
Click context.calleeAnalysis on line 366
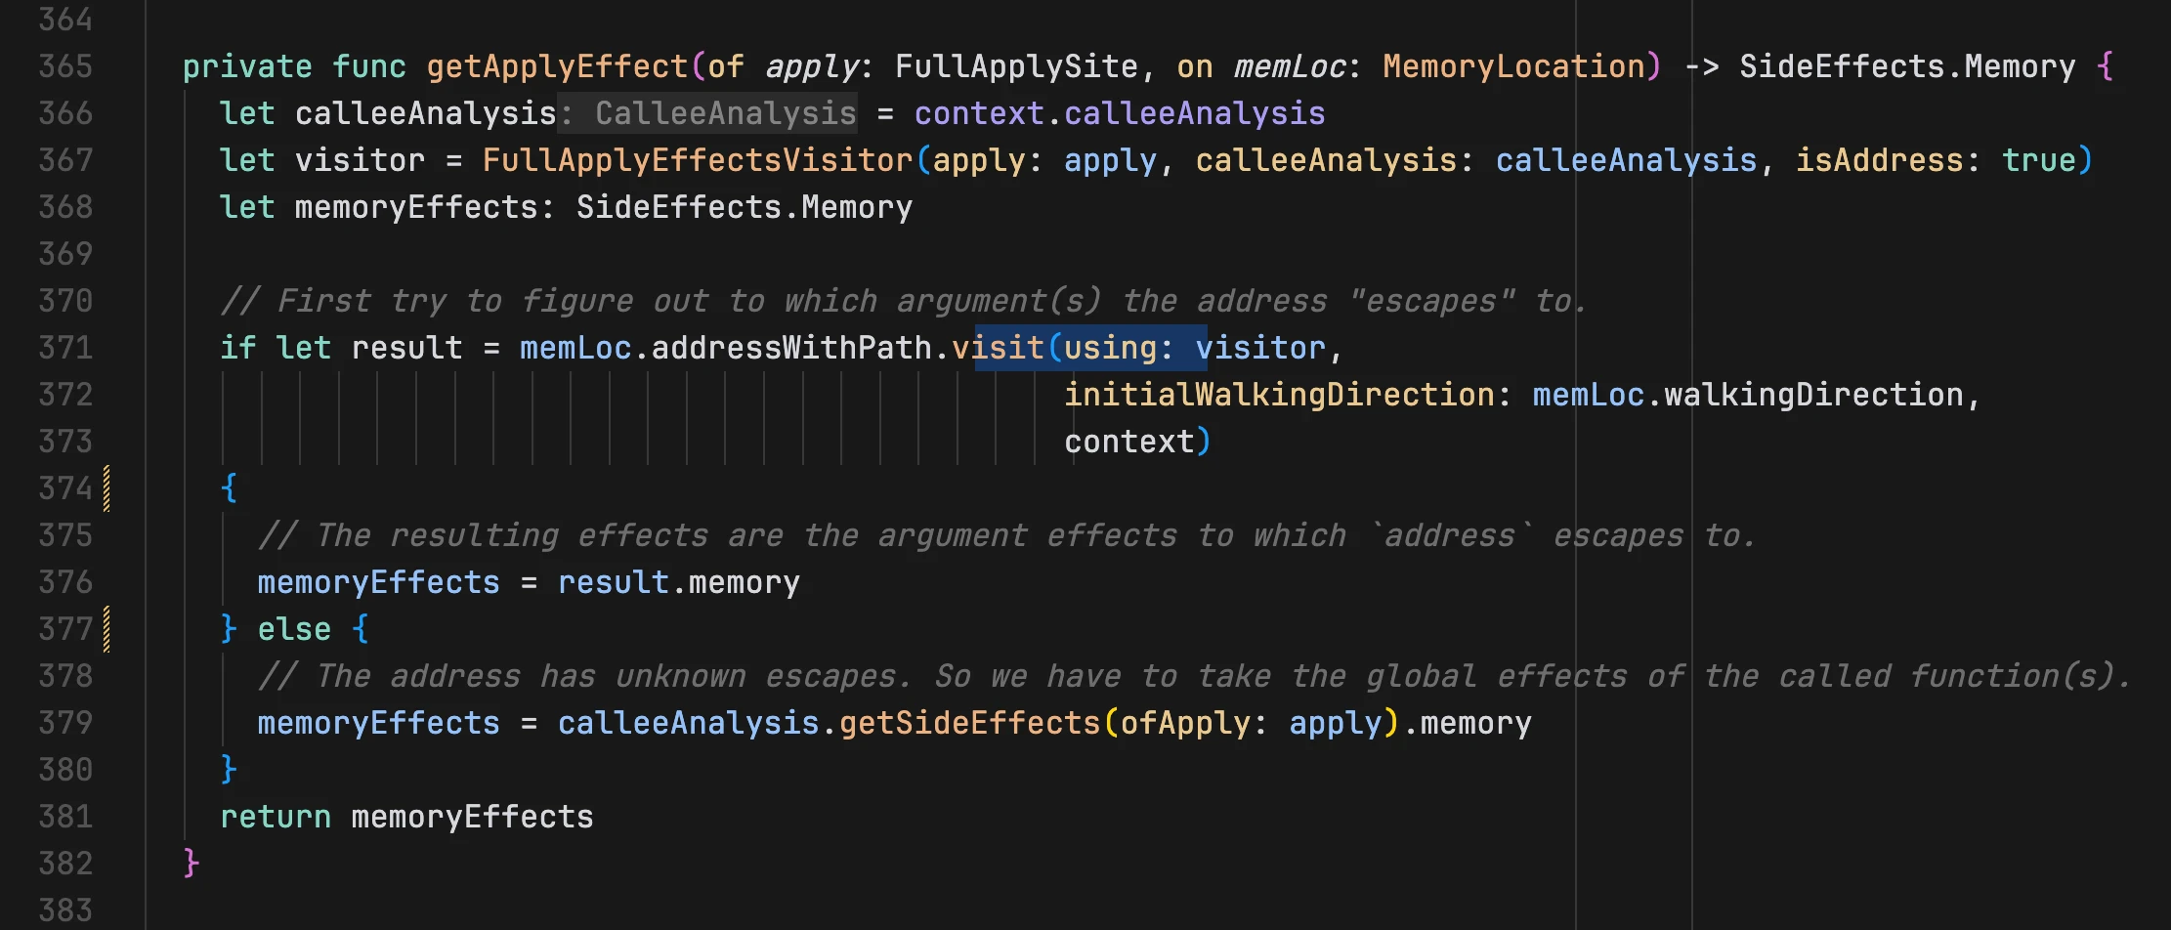(1120, 113)
